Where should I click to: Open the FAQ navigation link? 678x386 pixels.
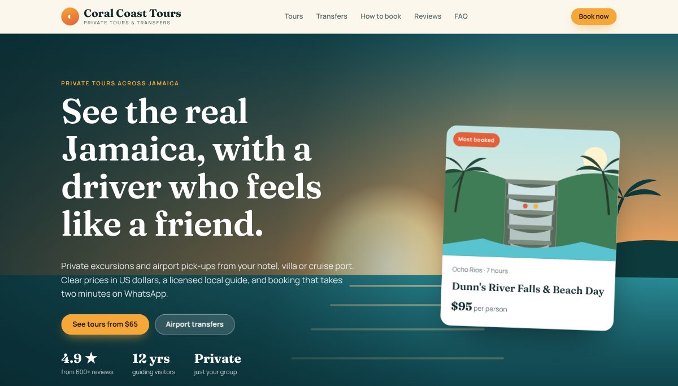tap(461, 16)
